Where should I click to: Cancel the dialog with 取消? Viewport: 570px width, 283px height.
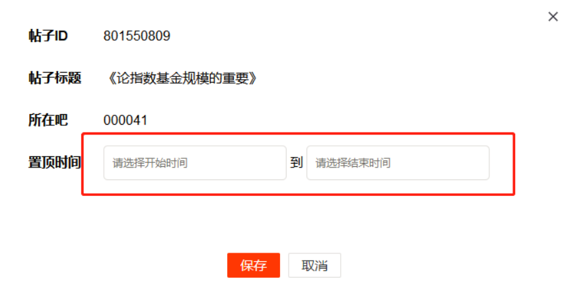coord(314,265)
